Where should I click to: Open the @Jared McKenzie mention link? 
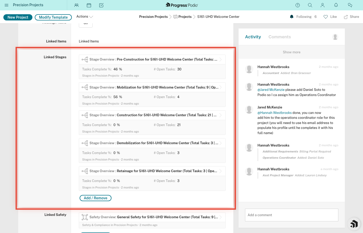click(271, 90)
